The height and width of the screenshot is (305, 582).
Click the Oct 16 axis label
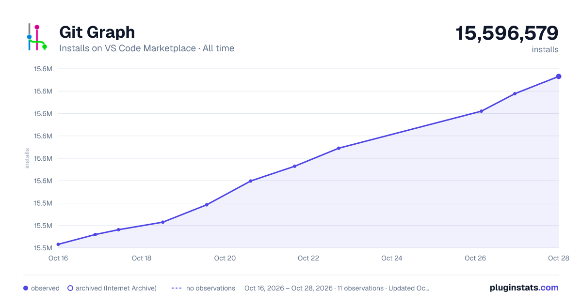coord(58,258)
